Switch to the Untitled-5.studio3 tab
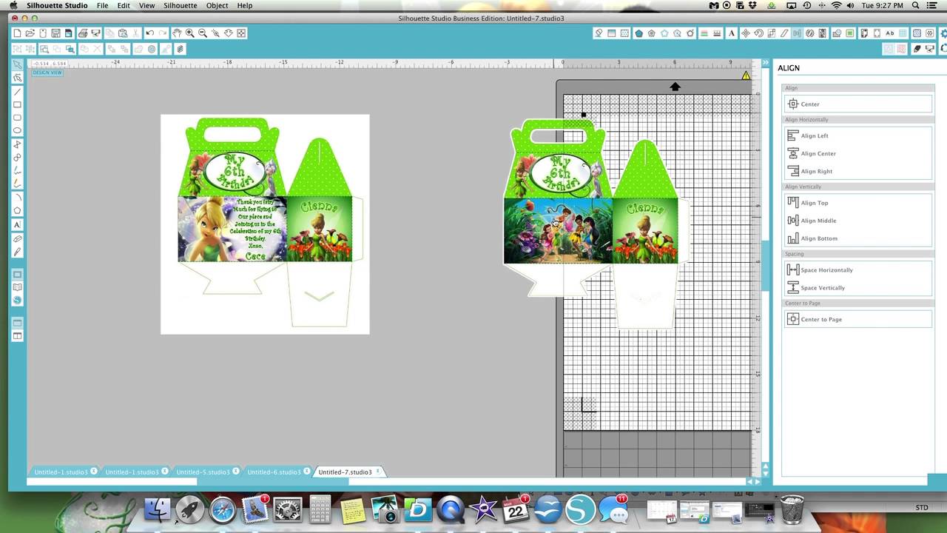The image size is (947, 533). 203,472
